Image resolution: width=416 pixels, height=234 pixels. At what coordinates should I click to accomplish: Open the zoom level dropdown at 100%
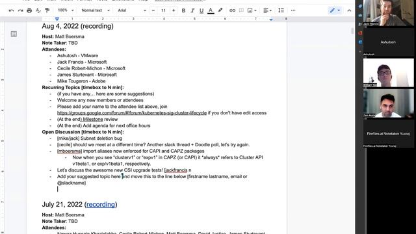click(x=66, y=10)
